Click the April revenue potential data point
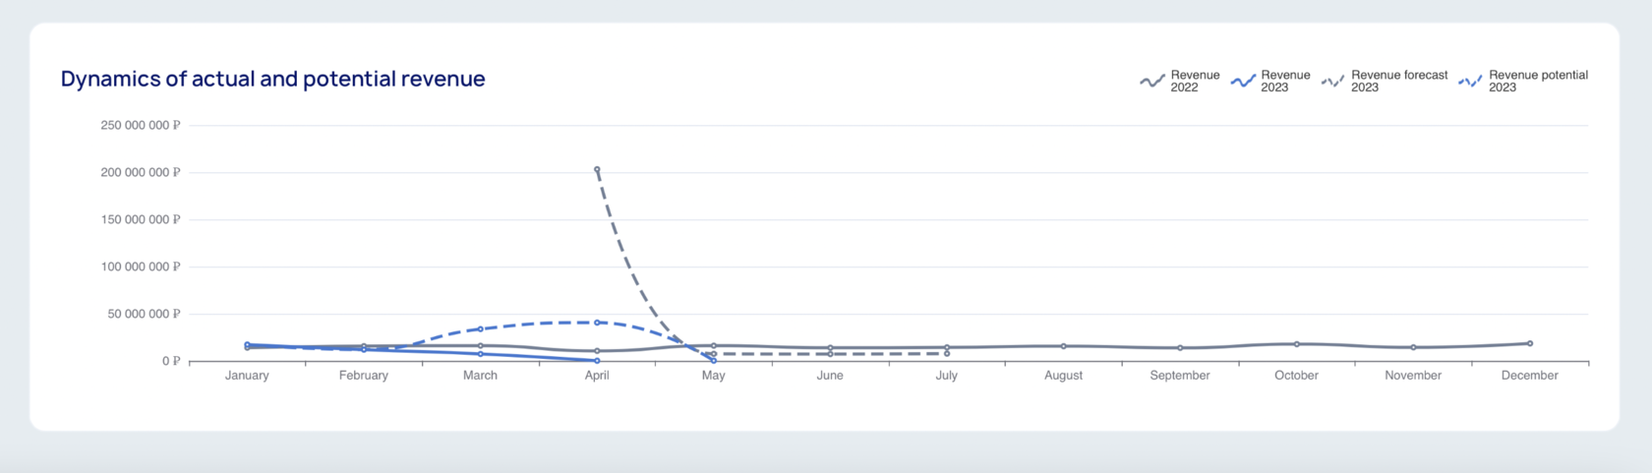The width and height of the screenshot is (1652, 473). [x=597, y=323]
